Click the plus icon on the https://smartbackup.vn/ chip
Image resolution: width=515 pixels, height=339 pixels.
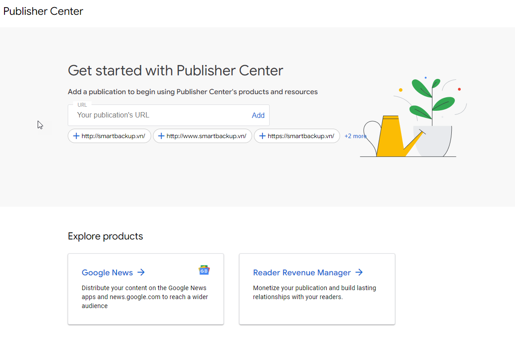pyautogui.click(x=262, y=136)
